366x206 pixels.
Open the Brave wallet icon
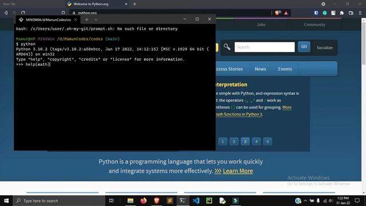point(351,13)
